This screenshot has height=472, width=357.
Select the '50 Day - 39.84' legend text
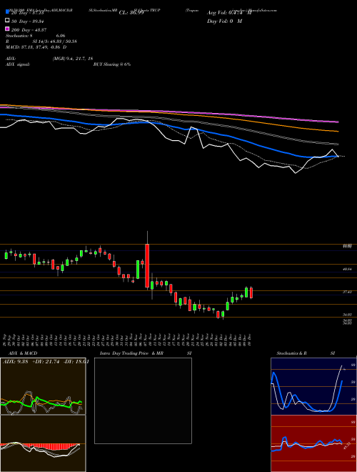coord(27,21)
